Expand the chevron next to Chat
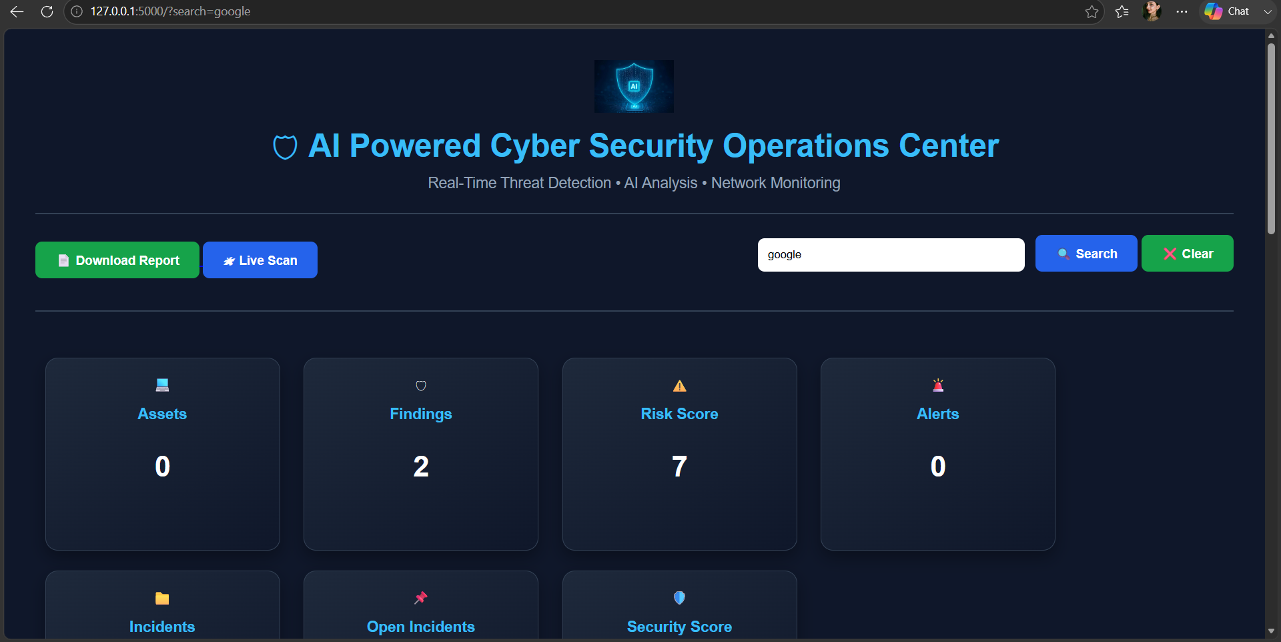 pos(1268,11)
